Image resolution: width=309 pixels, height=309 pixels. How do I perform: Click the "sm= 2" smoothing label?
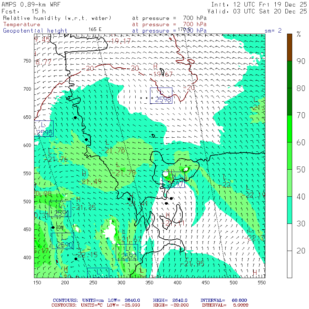click(x=273, y=31)
